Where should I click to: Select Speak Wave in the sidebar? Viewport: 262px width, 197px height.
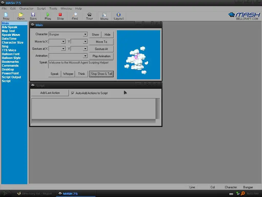[x=11, y=35]
